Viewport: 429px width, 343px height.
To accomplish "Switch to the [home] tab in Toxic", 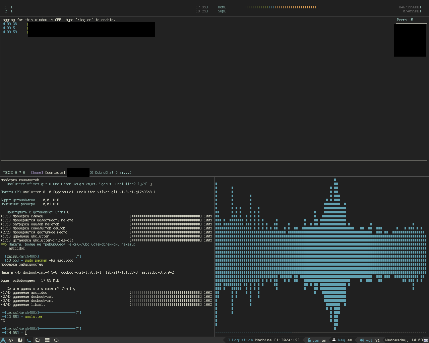I will 37,173.
